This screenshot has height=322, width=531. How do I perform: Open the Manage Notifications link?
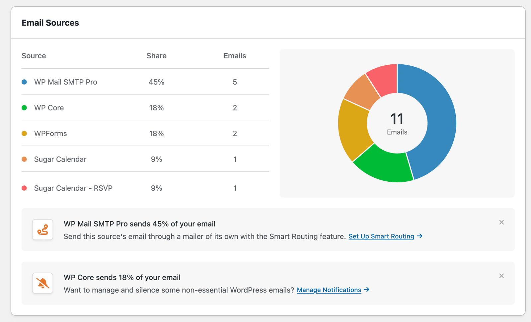coord(329,290)
